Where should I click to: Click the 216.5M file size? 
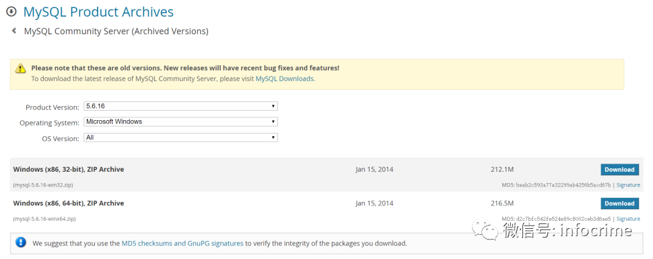click(x=502, y=203)
